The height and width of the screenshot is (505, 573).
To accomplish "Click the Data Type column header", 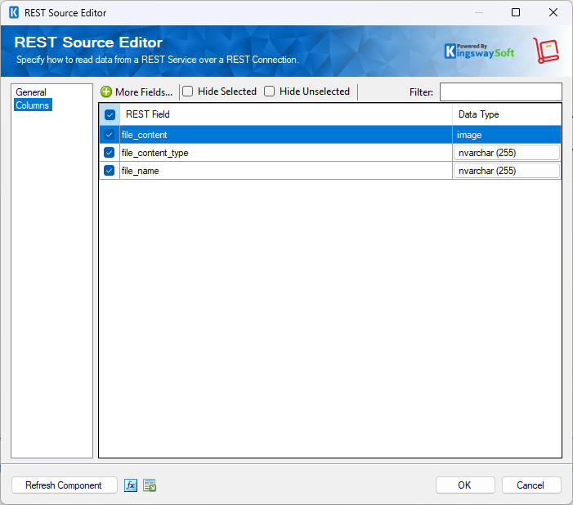I will pos(507,114).
